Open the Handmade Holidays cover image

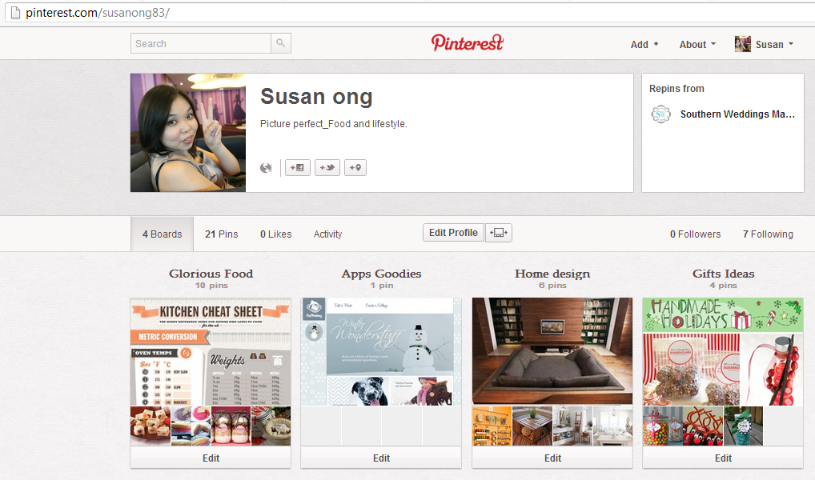point(723,352)
